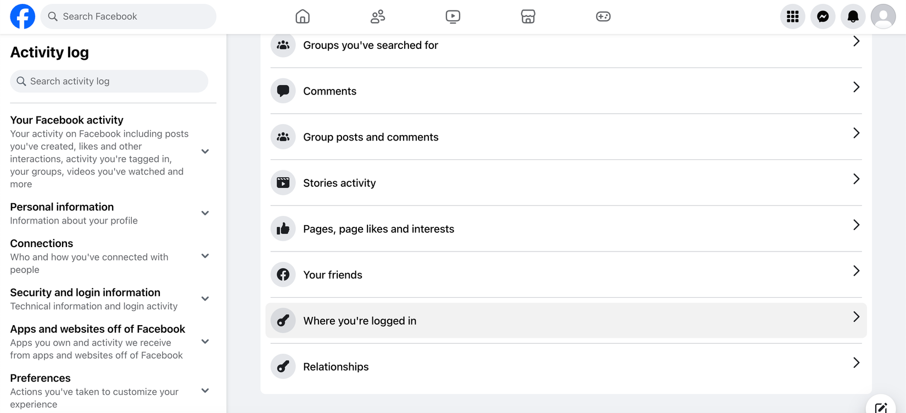
Task: Open the Messenger icon
Action: pos(823,16)
